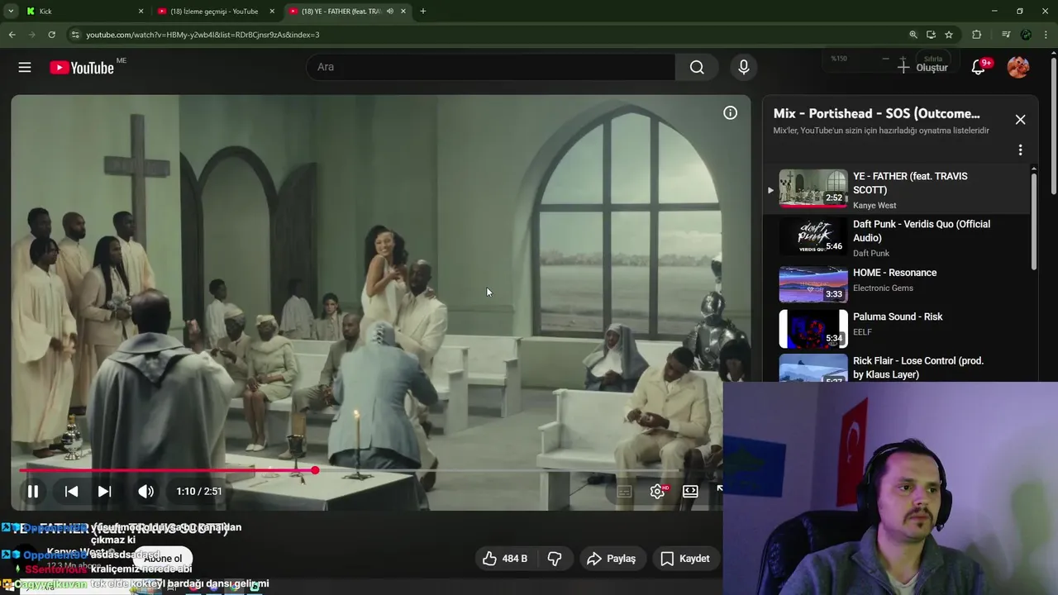Skip to the previous video
Screen dimensions: 1058x595
(71, 491)
